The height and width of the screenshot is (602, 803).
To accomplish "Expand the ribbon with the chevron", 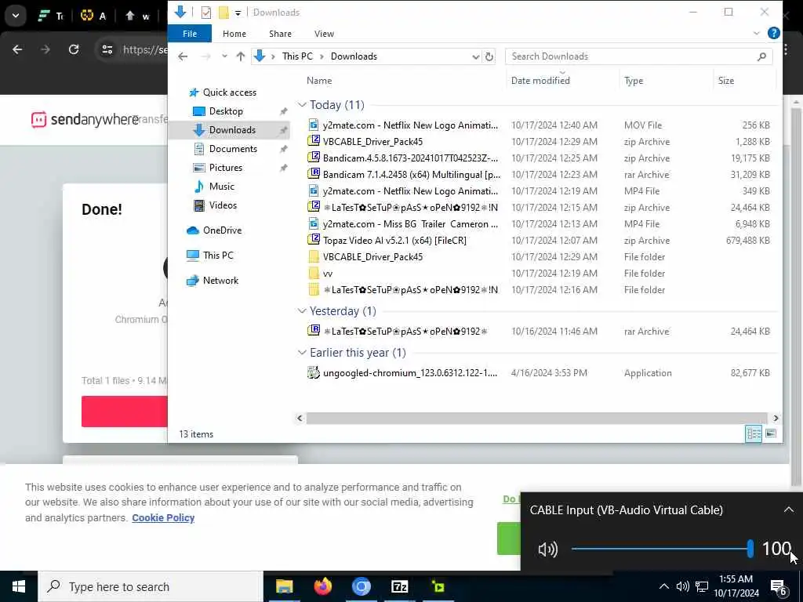I will 757,33.
